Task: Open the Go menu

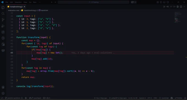Action: [x=30, y=2]
